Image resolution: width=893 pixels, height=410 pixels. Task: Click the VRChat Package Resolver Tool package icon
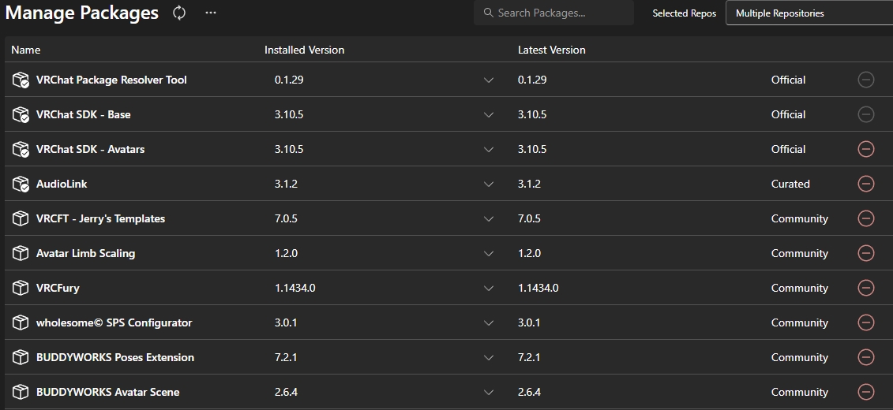click(x=21, y=80)
